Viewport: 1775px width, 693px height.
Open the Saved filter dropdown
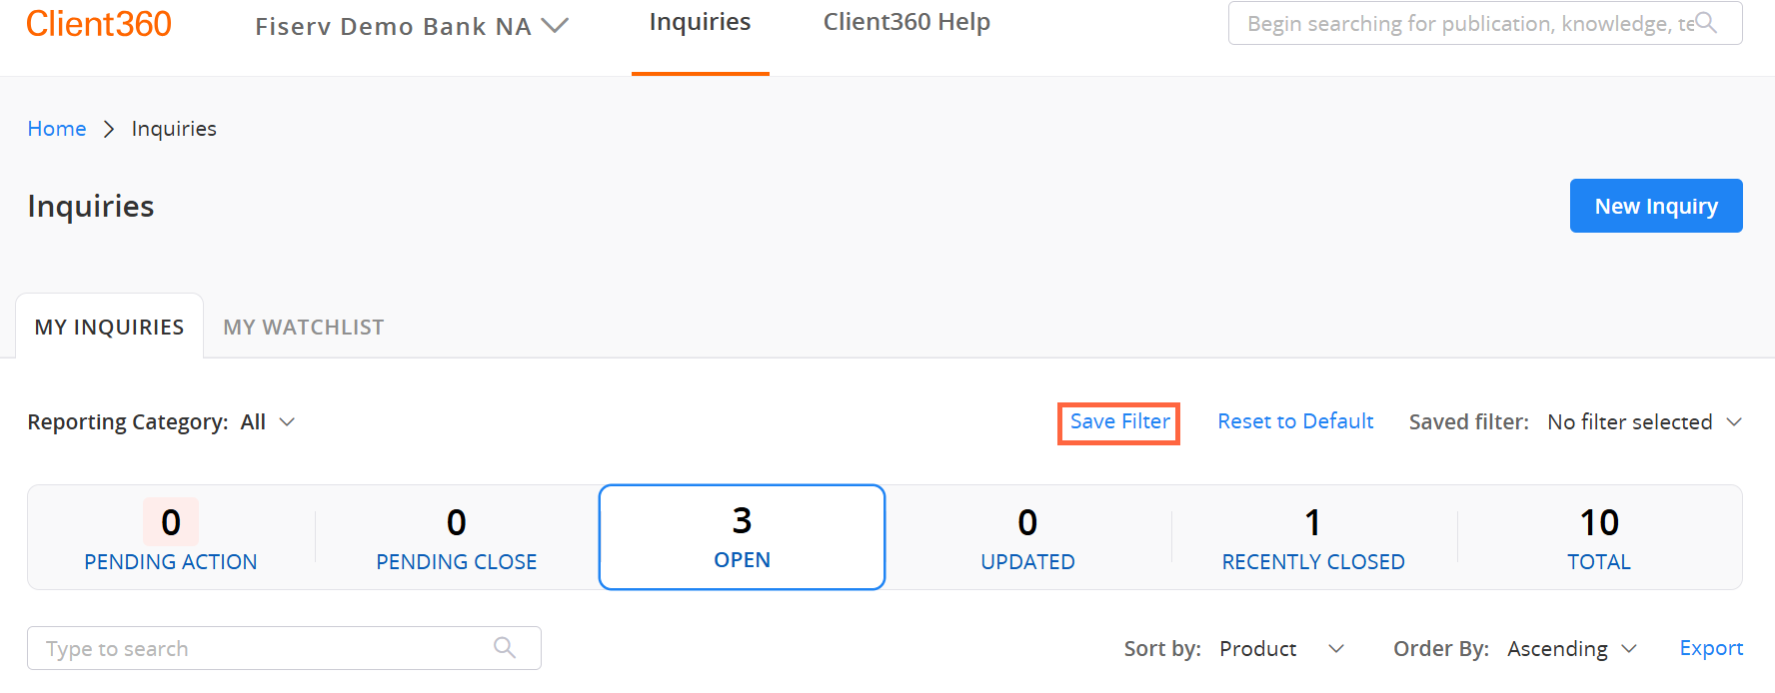coord(1644,422)
